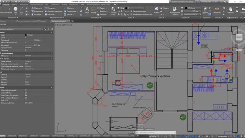Select the Размер (dimension) tool
The width and height of the screenshot is (245, 138).
pyautogui.click(x=93, y=10)
